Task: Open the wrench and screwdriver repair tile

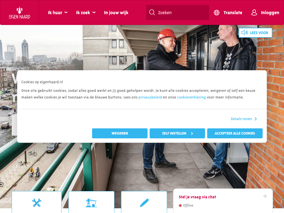Action: click(37, 202)
